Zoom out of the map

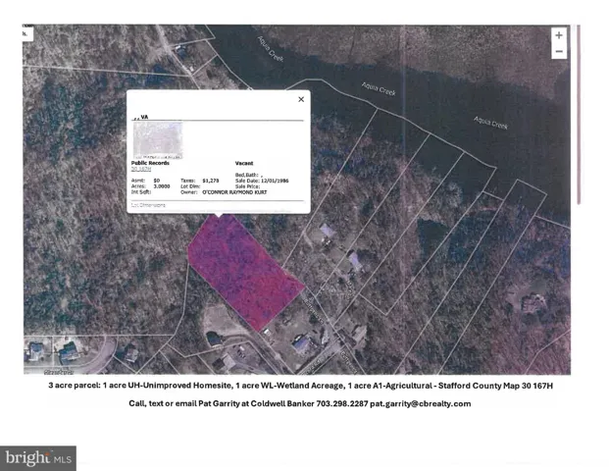click(558, 51)
